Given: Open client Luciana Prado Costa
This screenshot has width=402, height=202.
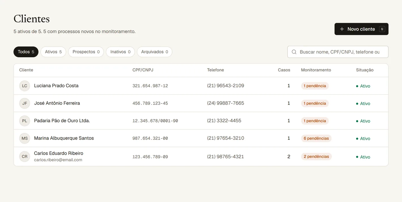Looking at the screenshot, I should tap(56, 86).
